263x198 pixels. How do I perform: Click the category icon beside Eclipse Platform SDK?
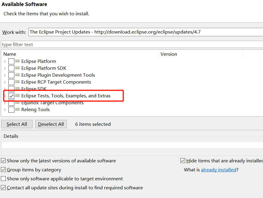tap(17, 68)
